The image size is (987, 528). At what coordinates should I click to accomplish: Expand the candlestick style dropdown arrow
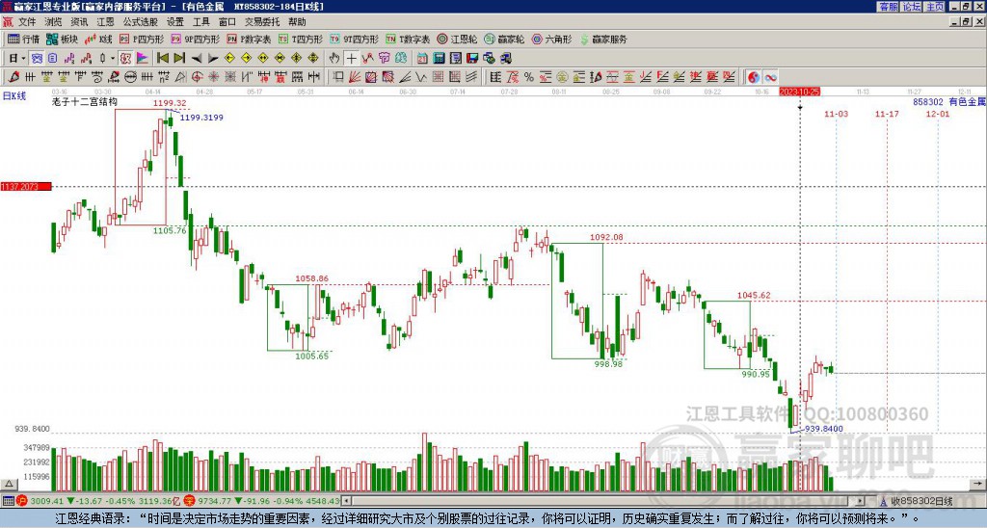pyautogui.click(x=114, y=59)
